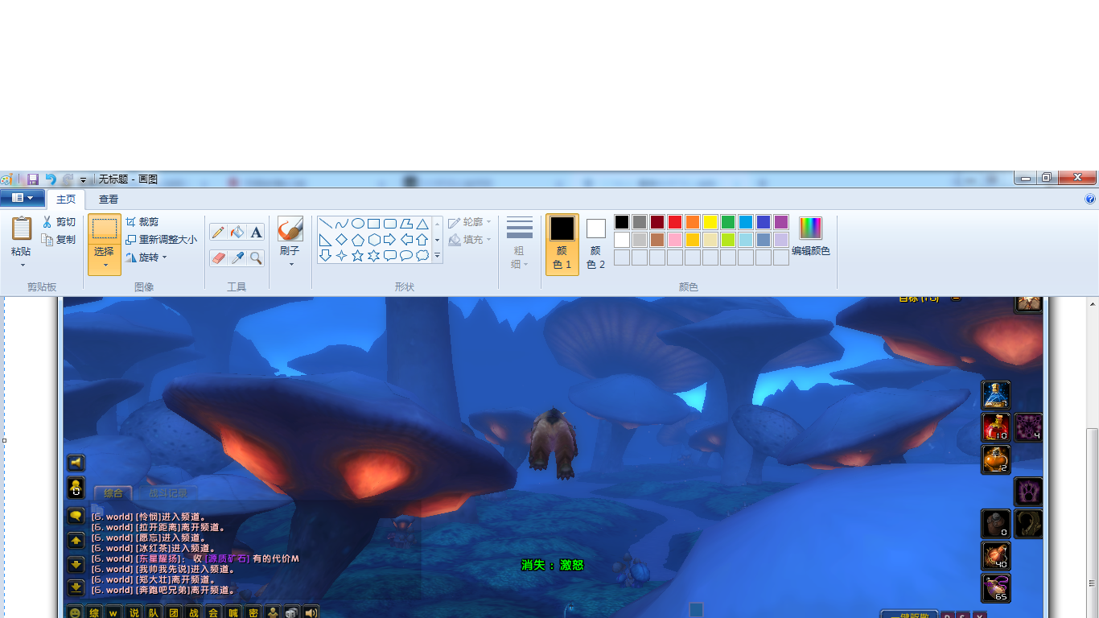Open the Paint application menu
This screenshot has height=618, width=1099.
(x=22, y=198)
